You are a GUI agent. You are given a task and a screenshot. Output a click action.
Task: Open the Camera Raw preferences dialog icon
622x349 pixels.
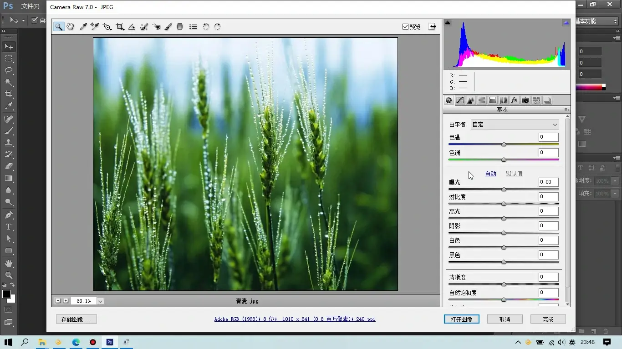tap(193, 27)
